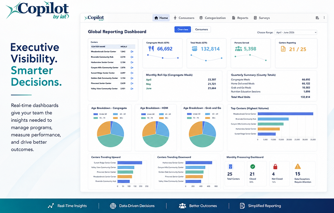This screenshot has height=213, width=334.
Task: Click 80+ legend swatch in Grab and Go chart
Action: tap(207, 118)
